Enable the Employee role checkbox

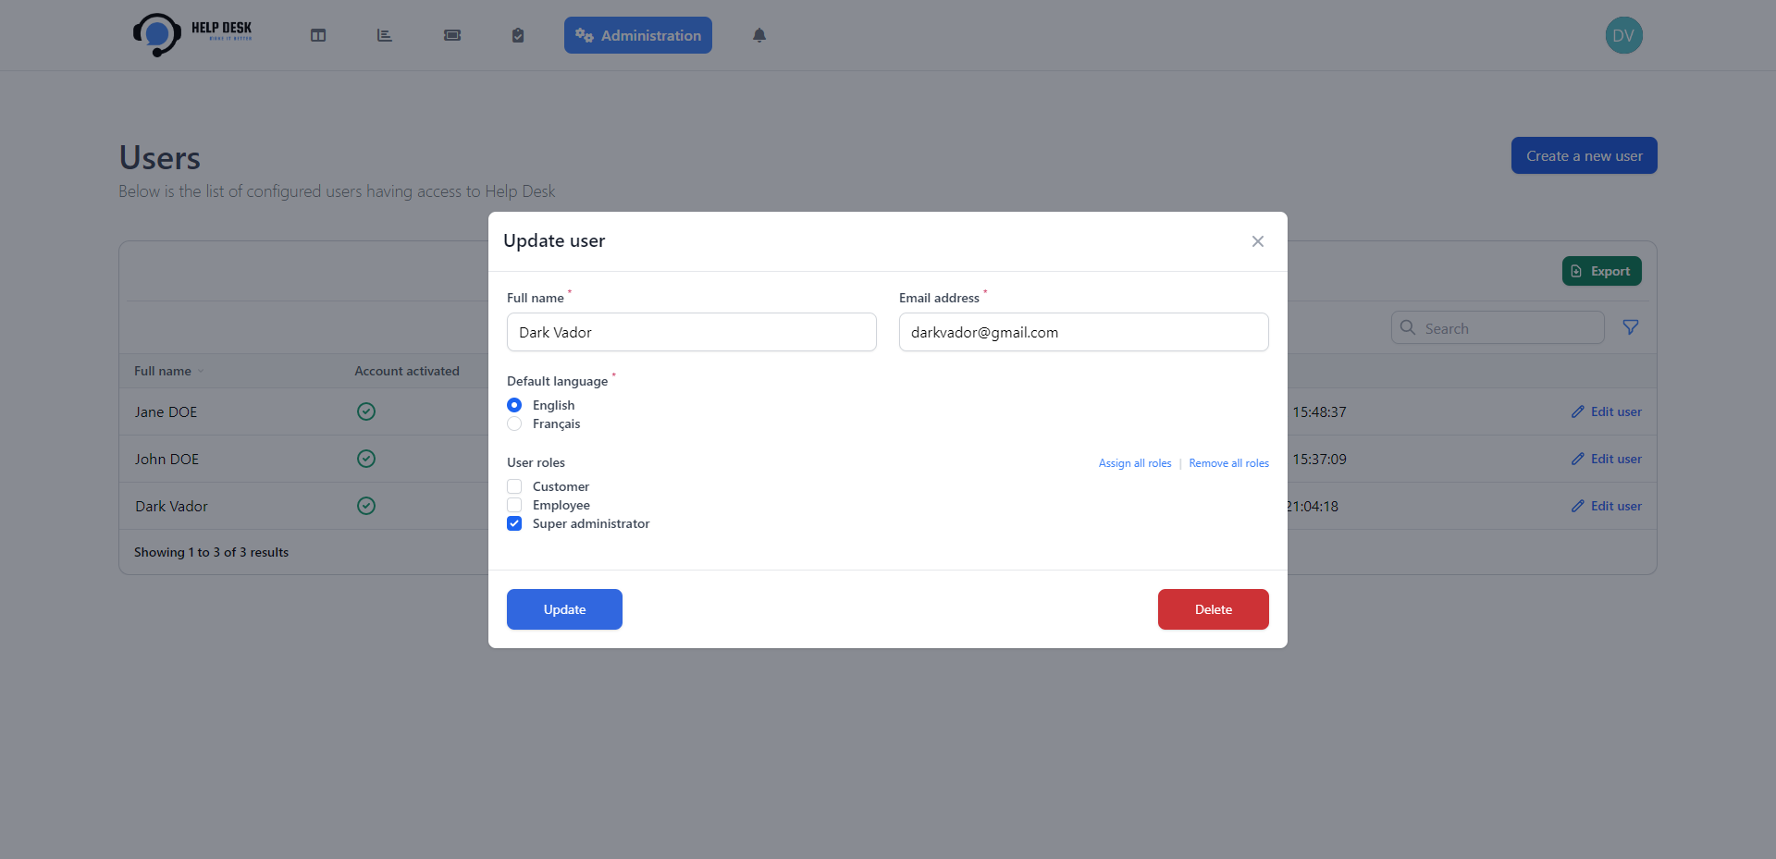click(x=514, y=505)
